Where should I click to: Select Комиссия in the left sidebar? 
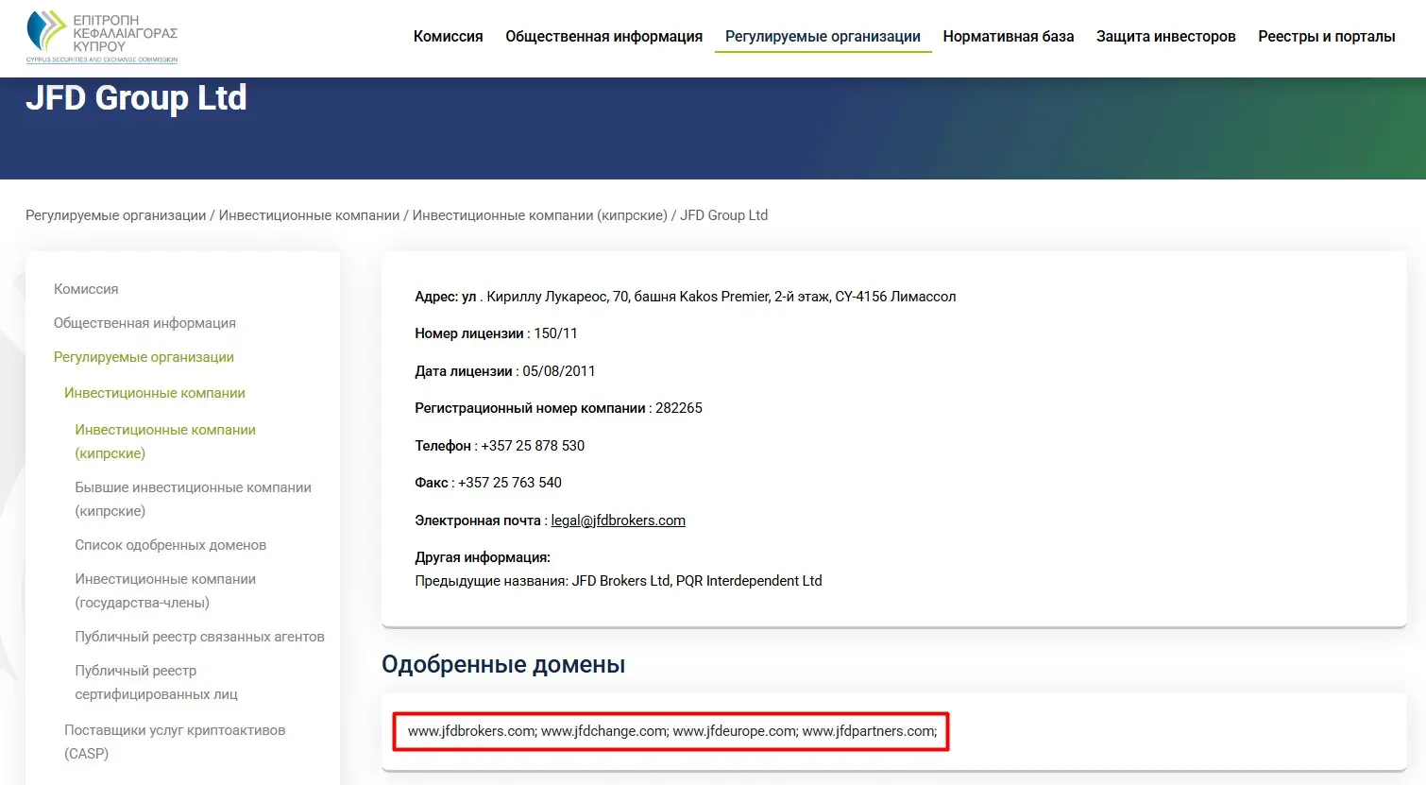click(85, 288)
